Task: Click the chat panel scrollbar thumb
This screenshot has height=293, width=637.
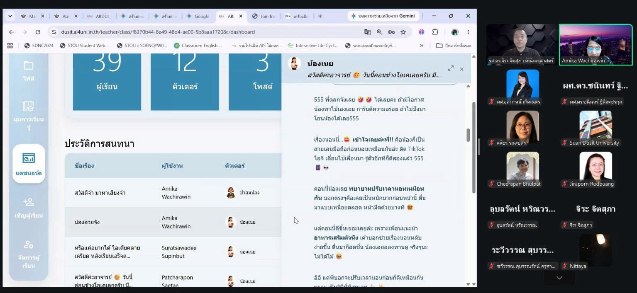Action: click(x=468, y=135)
